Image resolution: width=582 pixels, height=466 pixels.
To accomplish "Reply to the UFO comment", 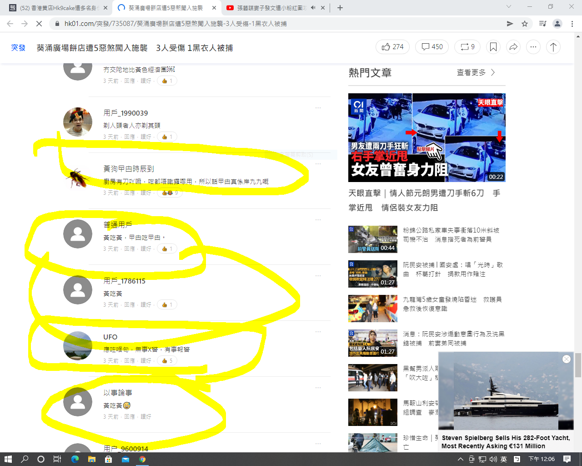I will coord(130,360).
